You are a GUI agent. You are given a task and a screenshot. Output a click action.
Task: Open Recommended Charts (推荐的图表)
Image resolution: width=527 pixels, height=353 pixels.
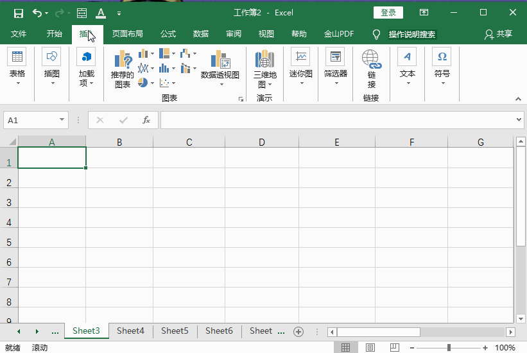(x=122, y=69)
